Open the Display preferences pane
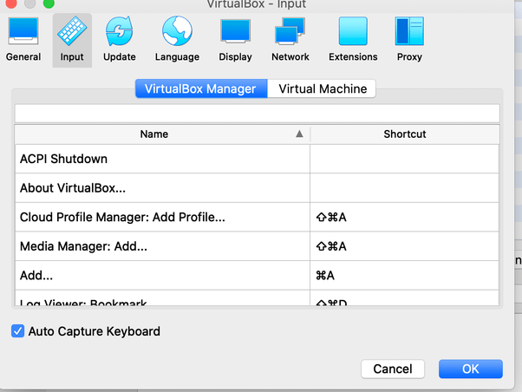The height and width of the screenshot is (392, 522). (x=235, y=40)
